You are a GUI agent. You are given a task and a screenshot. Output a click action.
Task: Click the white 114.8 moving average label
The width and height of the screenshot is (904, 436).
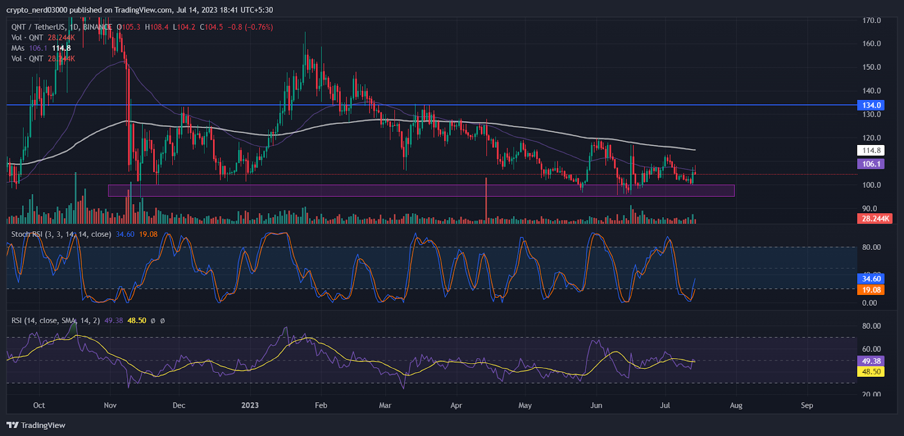(x=871, y=151)
